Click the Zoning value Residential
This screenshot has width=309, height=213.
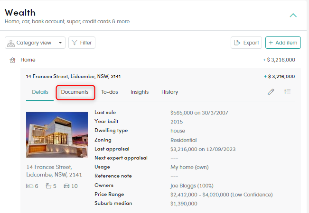point(184,140)
